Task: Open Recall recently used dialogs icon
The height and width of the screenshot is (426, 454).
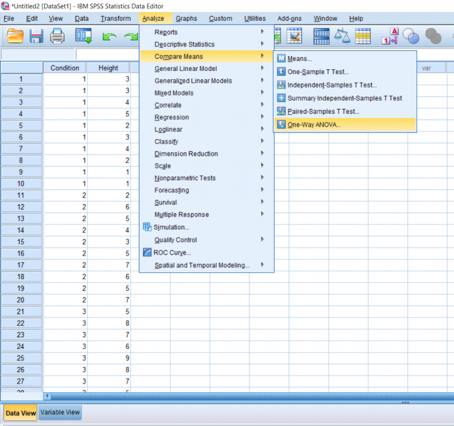Action: pos(84,36)
